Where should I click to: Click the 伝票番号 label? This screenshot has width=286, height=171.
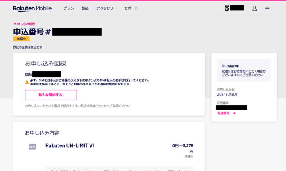point(223,103)
